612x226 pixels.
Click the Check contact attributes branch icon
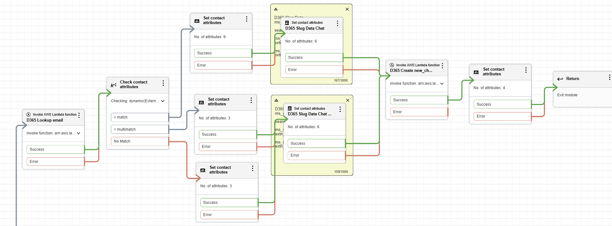[x=113, y=85]
